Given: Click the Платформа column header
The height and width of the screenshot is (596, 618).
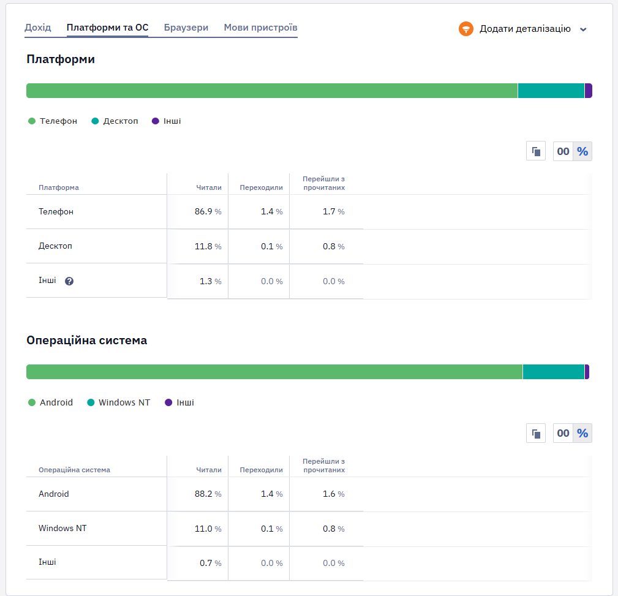Looking at the screenshot, I should (59, 187).
